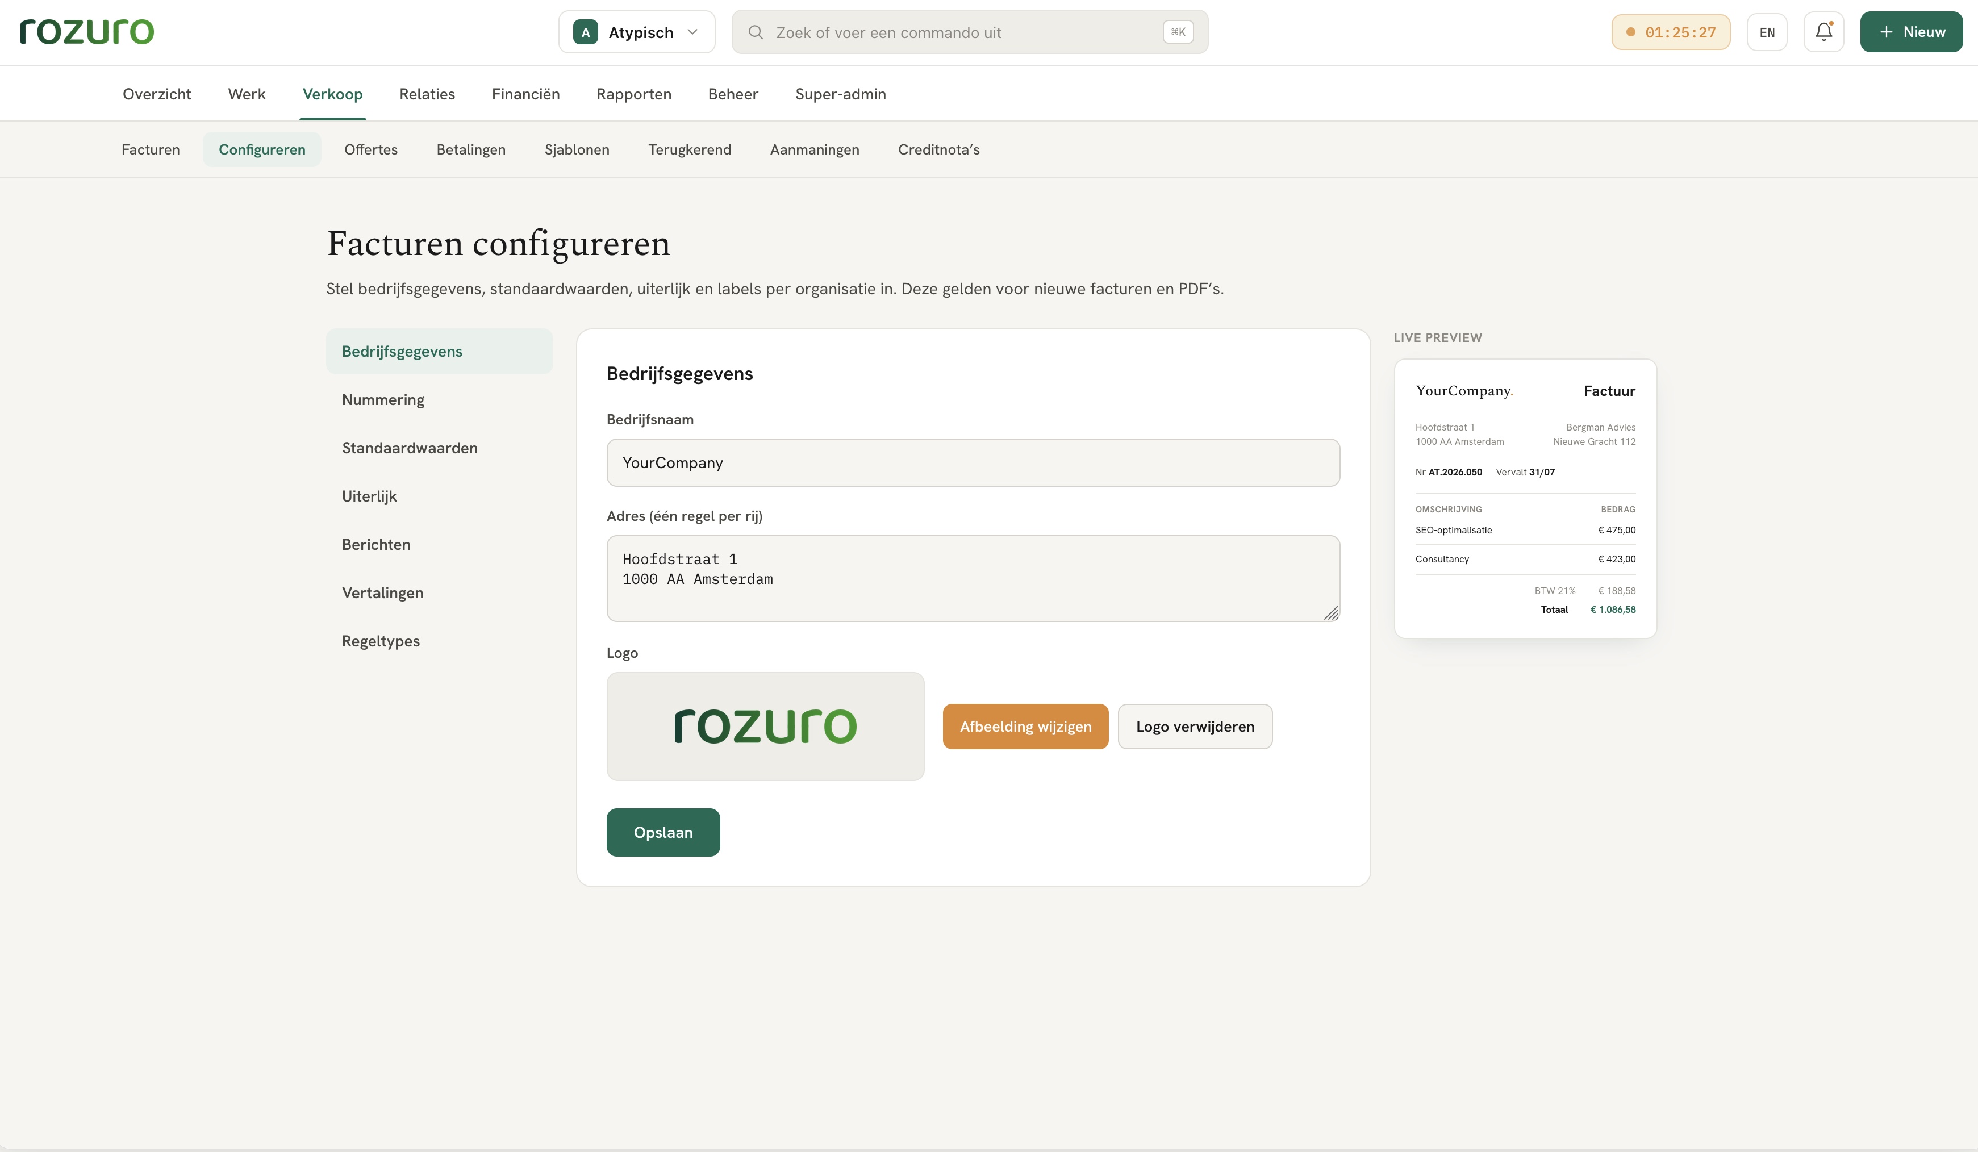Open the Relaties main tab
This screenshot has height=1152, width=1978.
tap(427, 94)
